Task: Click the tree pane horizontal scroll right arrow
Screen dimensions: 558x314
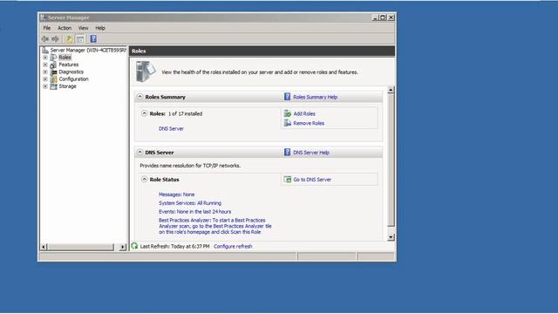Action: coord(123,247)
